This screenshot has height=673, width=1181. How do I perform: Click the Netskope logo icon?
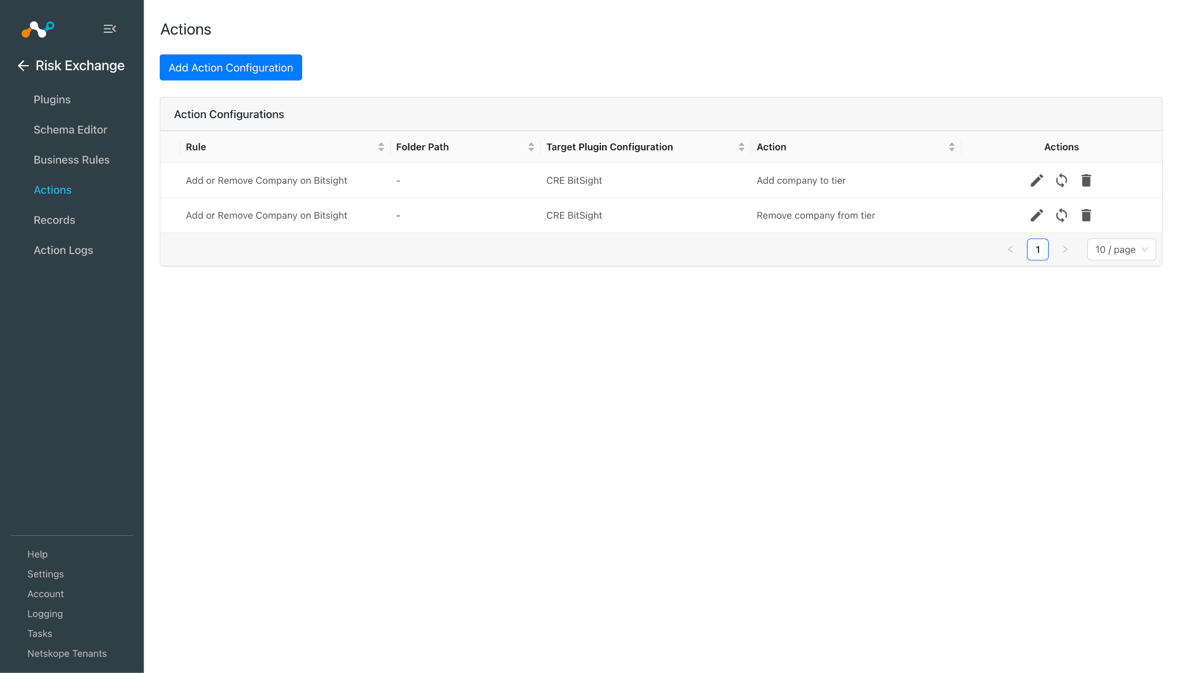[x=38, y=29]
